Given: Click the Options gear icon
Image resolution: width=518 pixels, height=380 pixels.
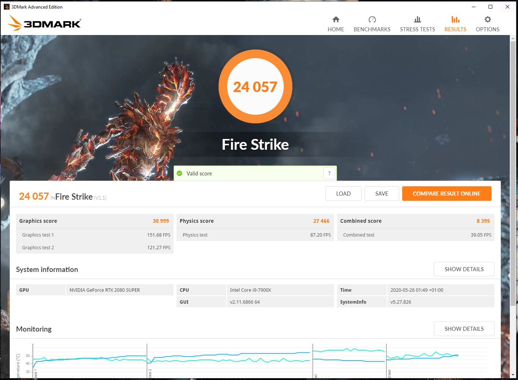Looking at the screenshot, I should pos(487,19).
